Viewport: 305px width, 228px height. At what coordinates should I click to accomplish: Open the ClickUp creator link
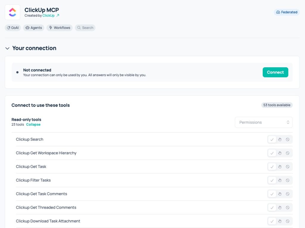click(49, 15)
